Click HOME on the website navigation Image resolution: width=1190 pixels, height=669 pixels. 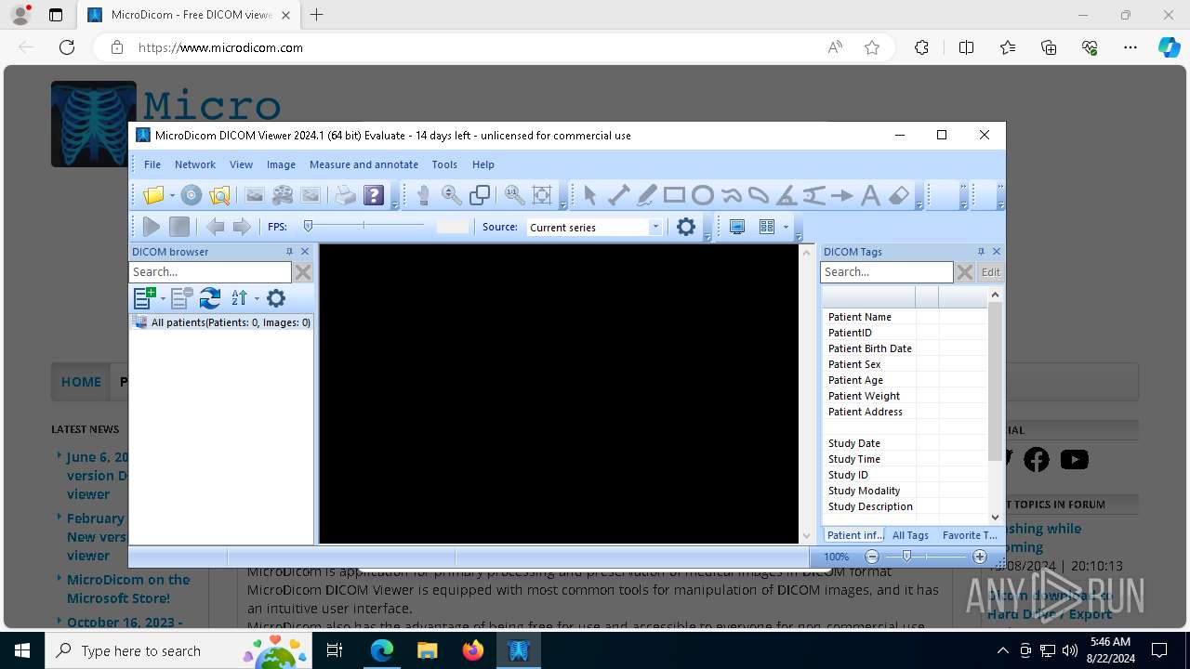pyautogui.click(x=82, y=382)
